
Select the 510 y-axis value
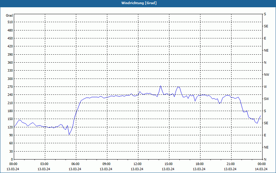[x=10, y=22]
